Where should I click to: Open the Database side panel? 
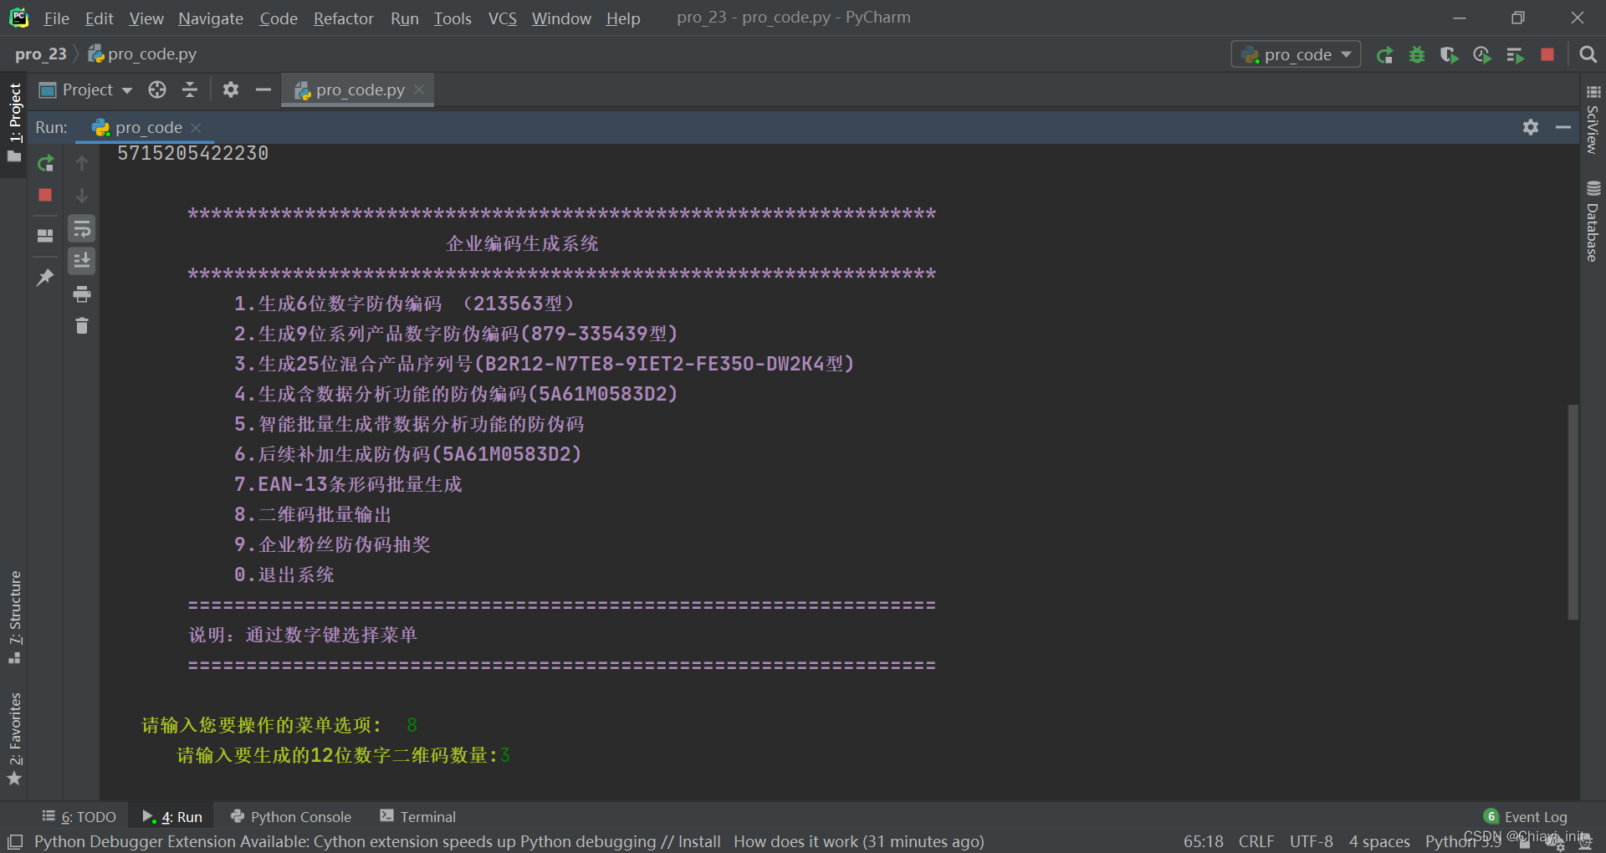pos(1593,221)
